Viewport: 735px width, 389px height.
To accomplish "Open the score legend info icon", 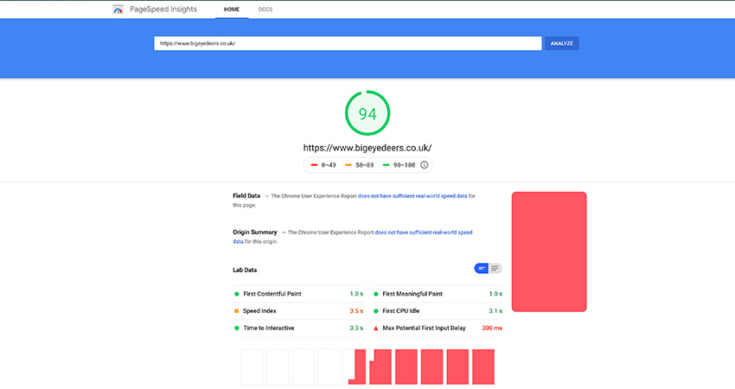I will 425,165.
